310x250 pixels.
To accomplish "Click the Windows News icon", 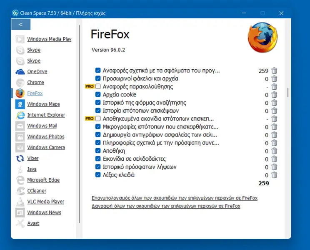I will pos(20,212).
